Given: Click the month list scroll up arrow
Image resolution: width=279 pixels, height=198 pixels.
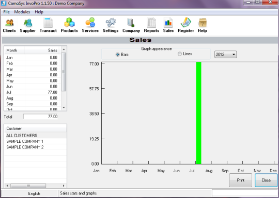Looking at the screenshot, I should click(x=64, y=49).
